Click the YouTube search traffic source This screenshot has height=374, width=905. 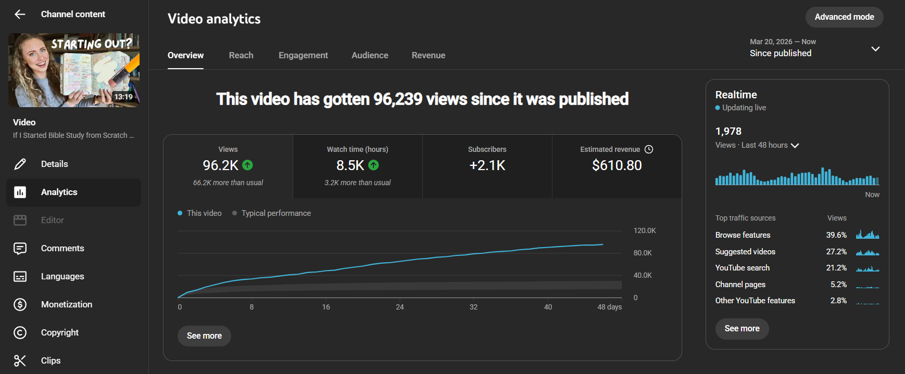743,268
